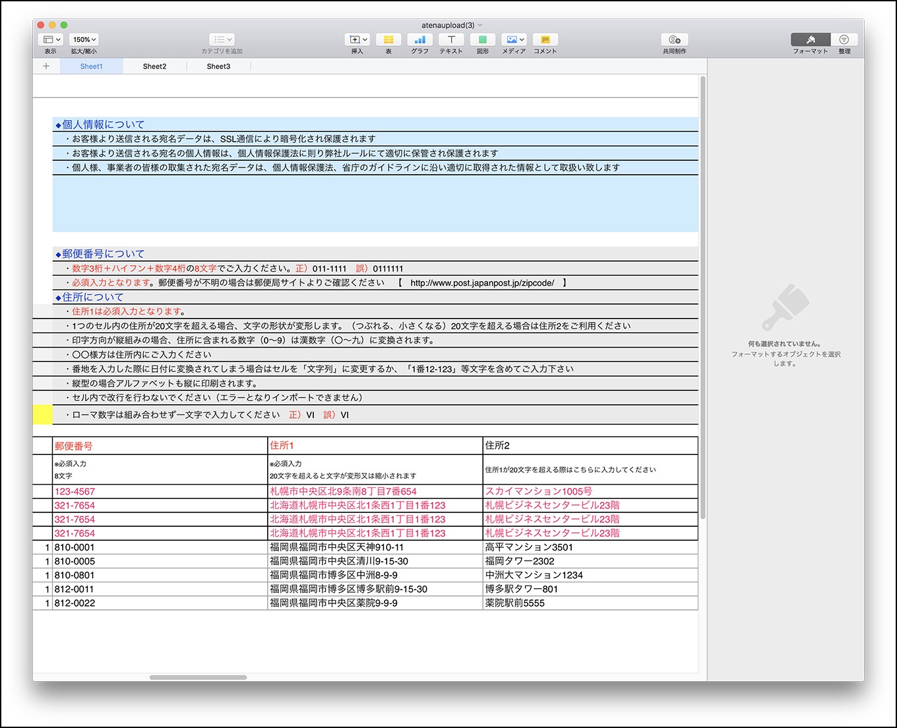This screenshot has width=897, height=728.
Task: Insert a shape with the 図形 icon
Action: [x=483, y=40]
